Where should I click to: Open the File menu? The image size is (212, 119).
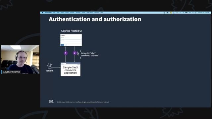click(x=54, y=13)
